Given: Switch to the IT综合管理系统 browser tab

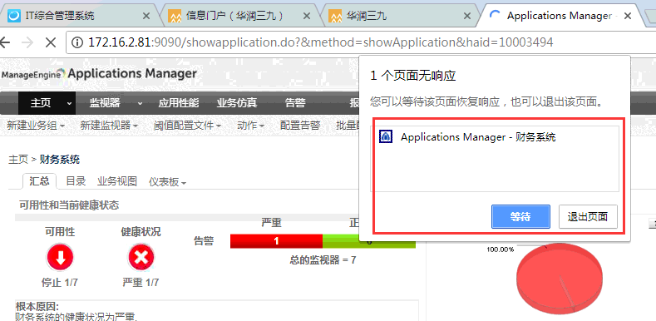Looking at the screenshot, I should pos(80,16).
